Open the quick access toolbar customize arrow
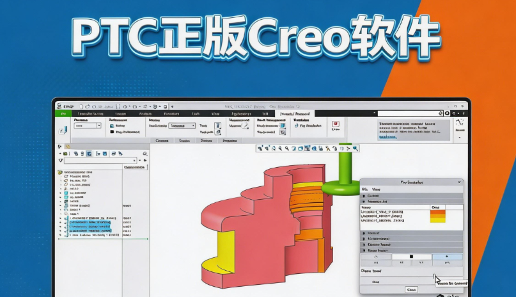 172,107
